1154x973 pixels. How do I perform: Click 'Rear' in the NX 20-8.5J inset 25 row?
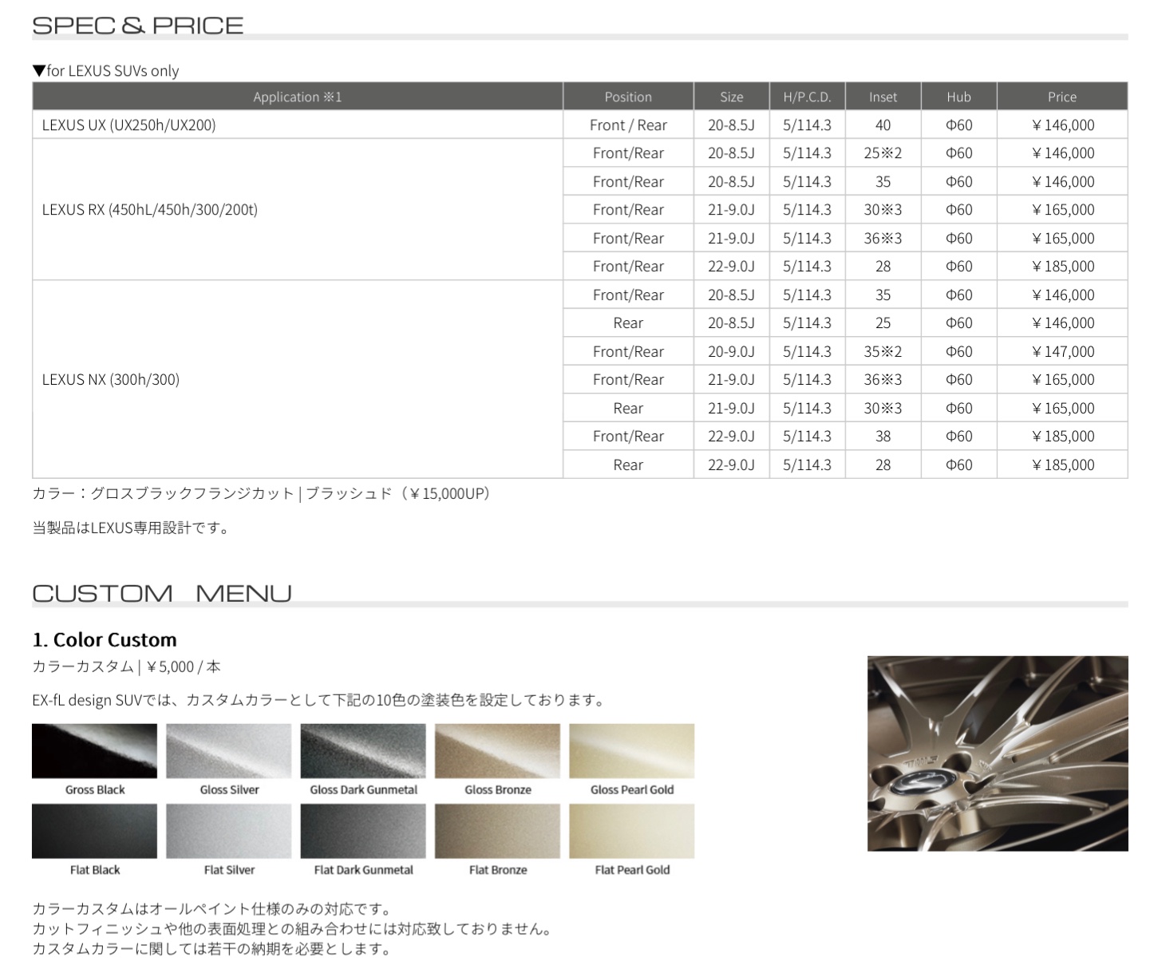tap(628, 323)
